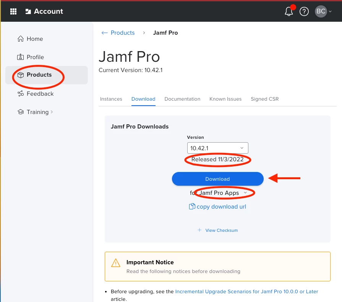Open the Signed CSR tab

click(265, 99)
